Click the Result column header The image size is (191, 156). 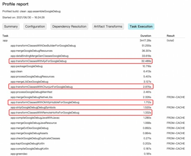170,36
